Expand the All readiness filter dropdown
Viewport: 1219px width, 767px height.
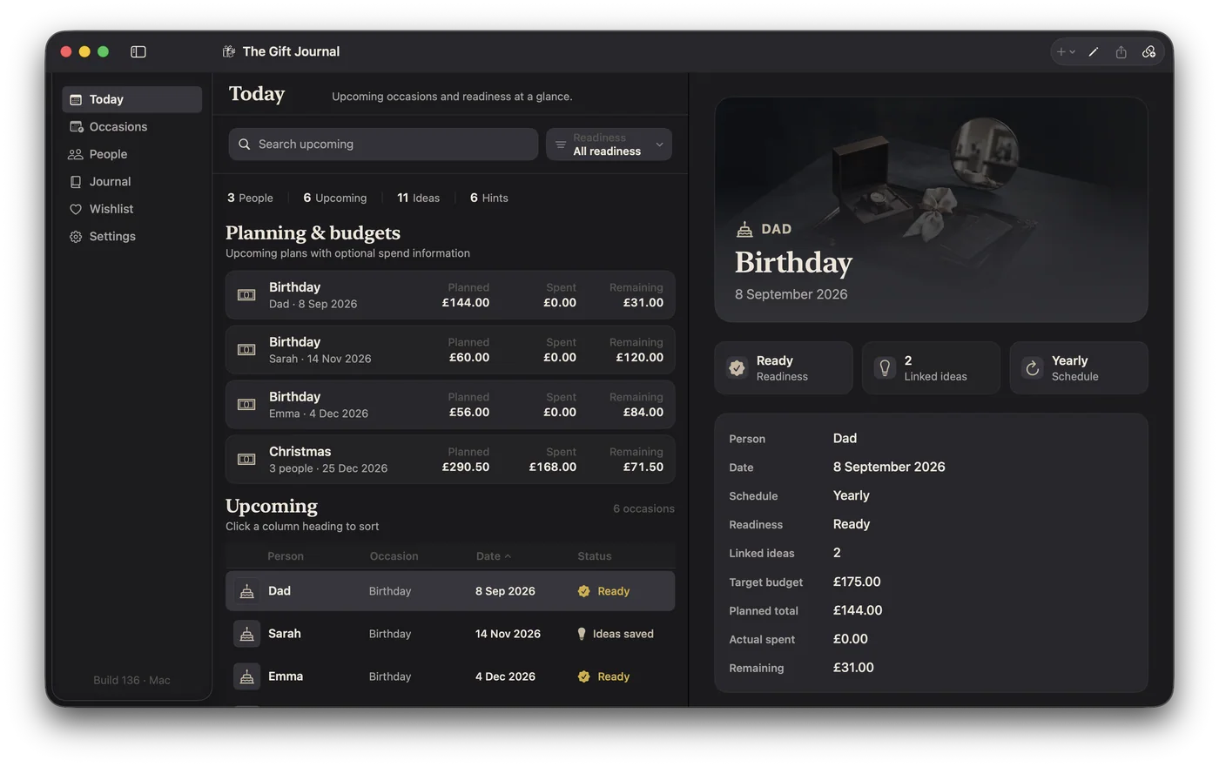coord(609,145)
